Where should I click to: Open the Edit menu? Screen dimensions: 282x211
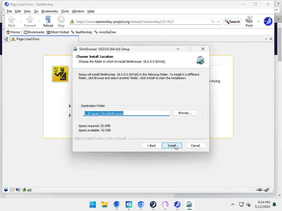pyautogui.click(x=18, y=11)
